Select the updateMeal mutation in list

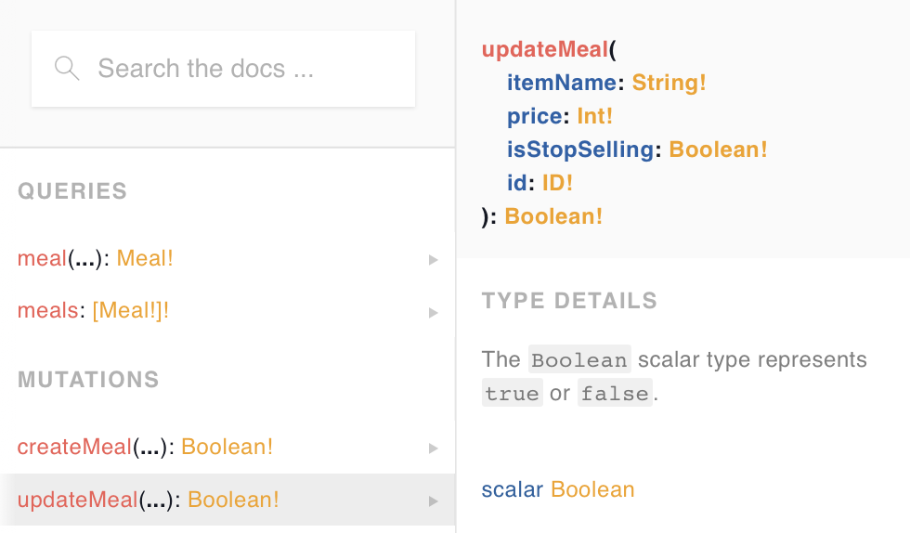coord(78,500)
